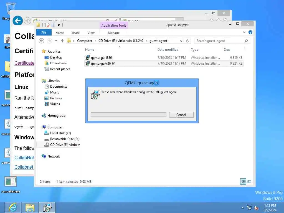Viewport: 284px width, 213px height.
Task: Open Recent places in navigation pane
Action: pyautogui.click(x=60, y=69)
